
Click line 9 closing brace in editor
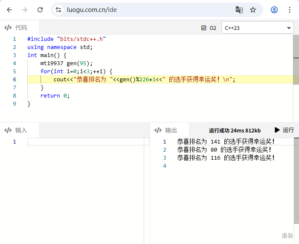pyautogui.click(x=29, y=104)
